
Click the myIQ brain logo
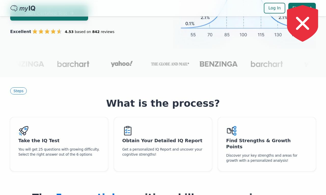[23, 8]
